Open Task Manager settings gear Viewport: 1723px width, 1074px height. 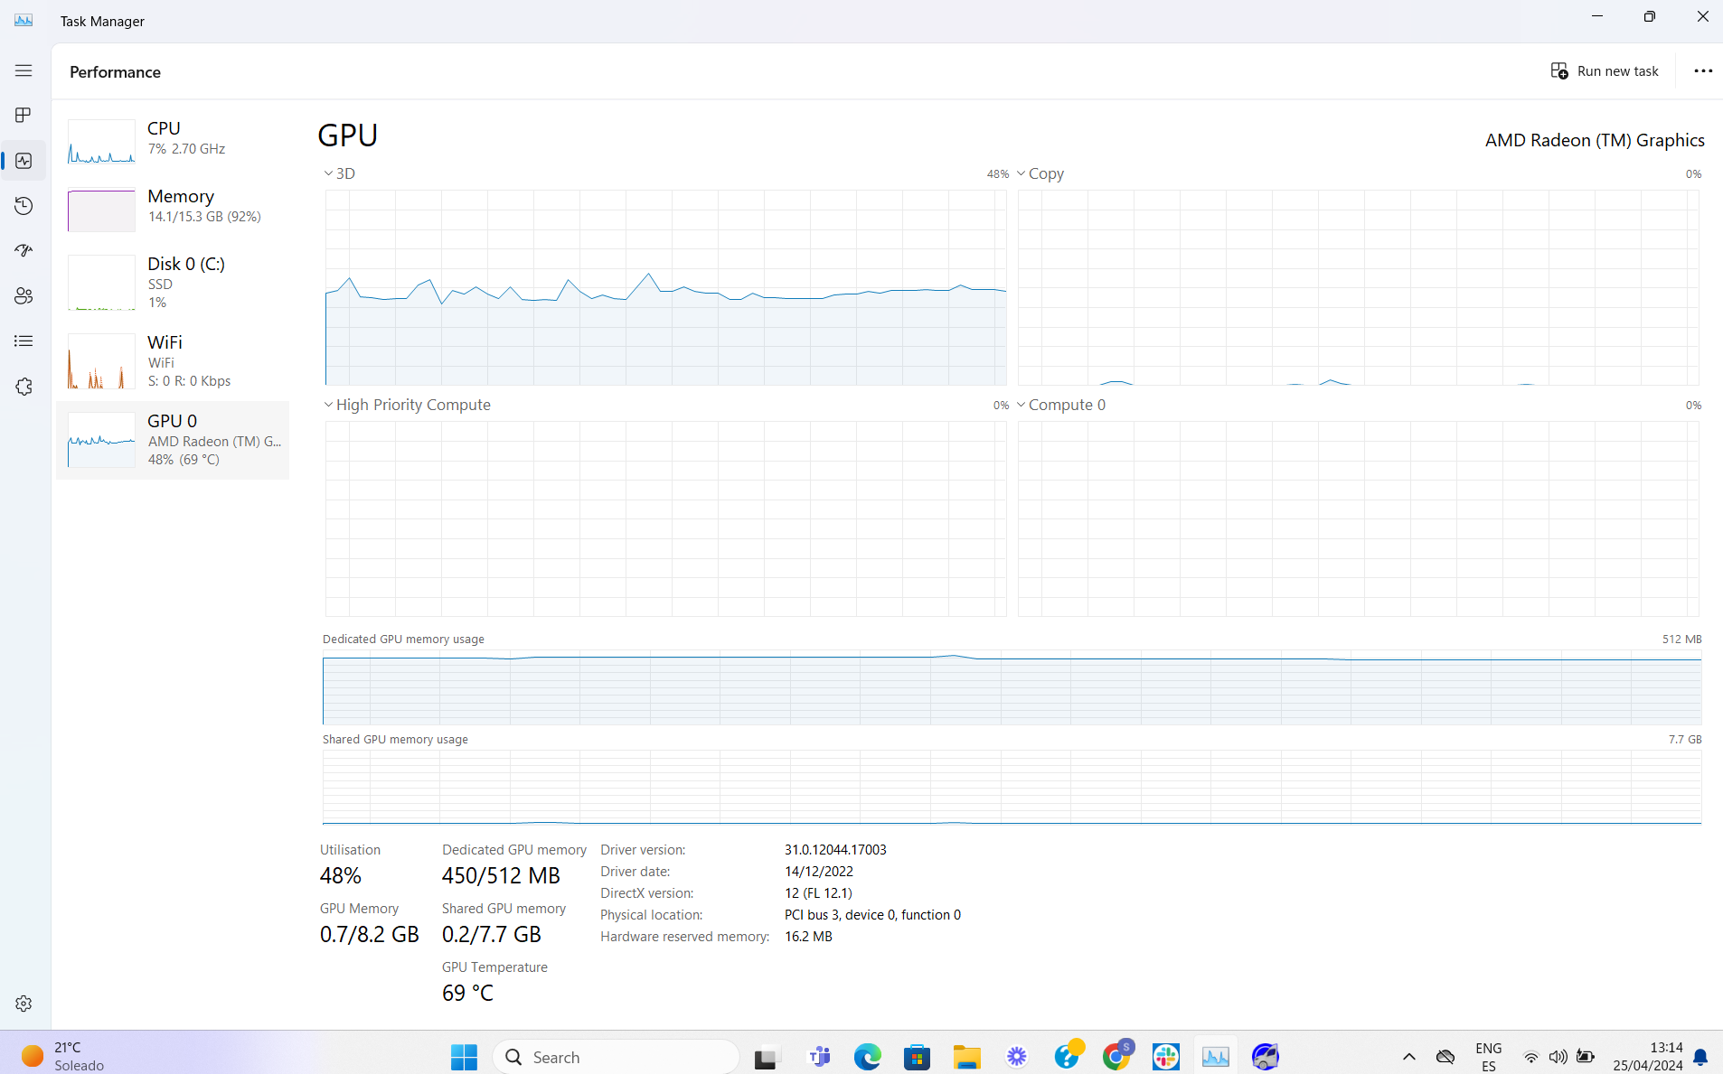[x=24, y=1004]
